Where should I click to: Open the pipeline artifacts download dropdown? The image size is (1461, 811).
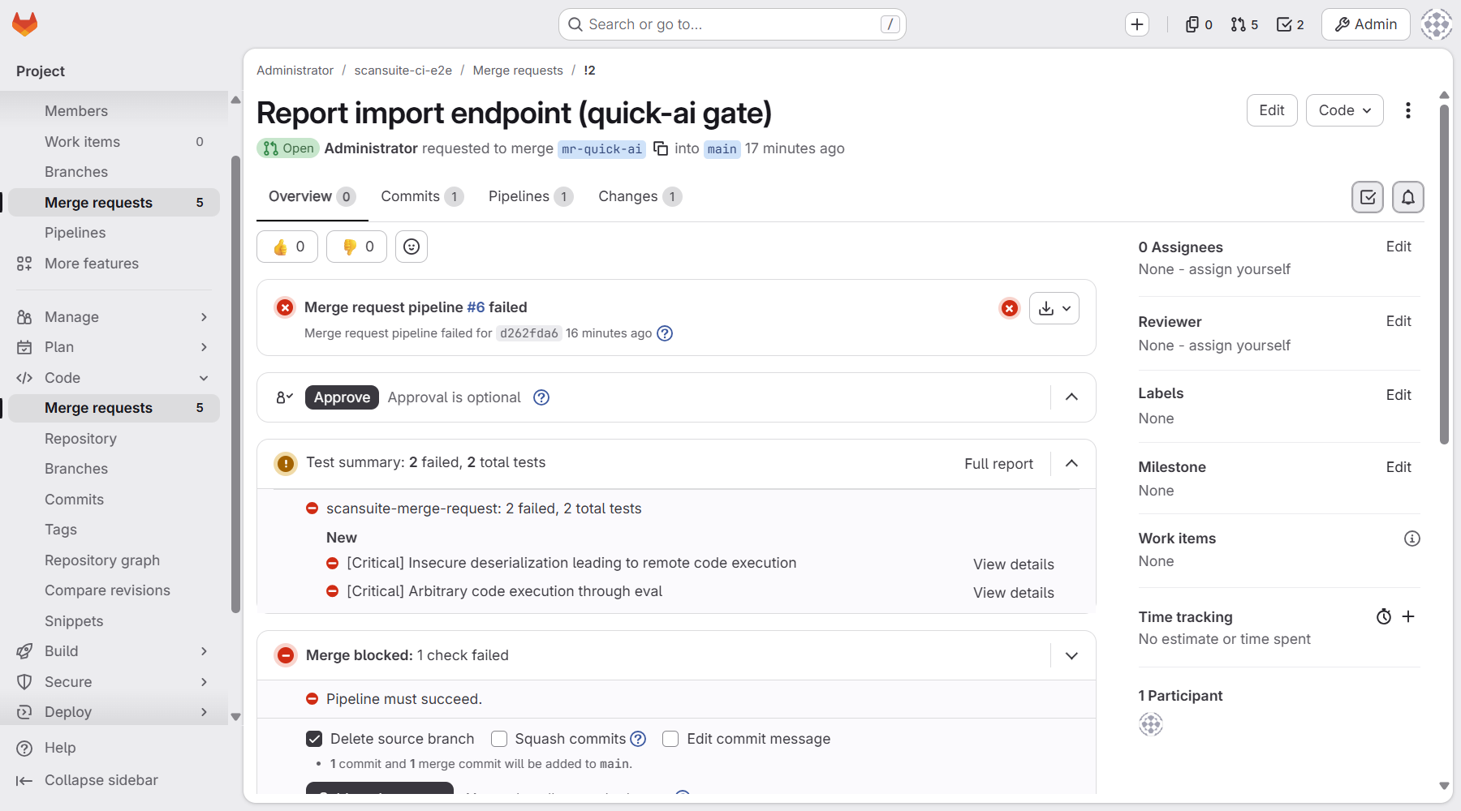(x=1054, y=308)
